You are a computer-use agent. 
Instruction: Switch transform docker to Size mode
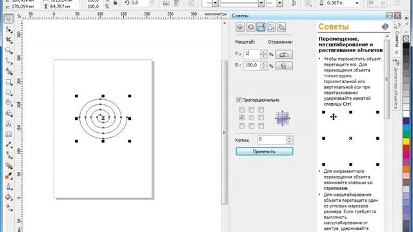(x=271, y=27)
